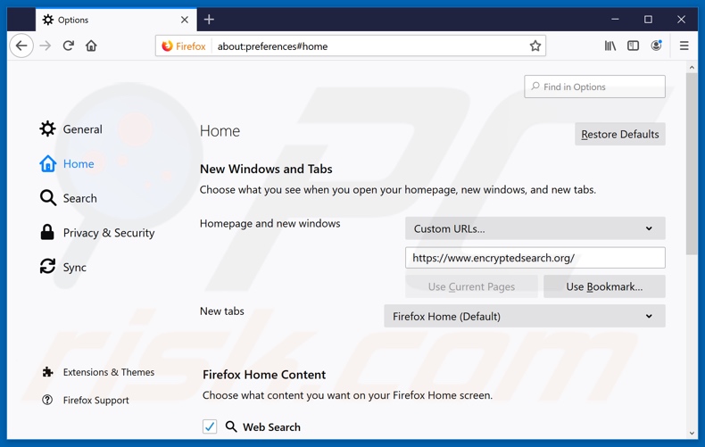This screenshot has width=705, height=447.
Task: Click the Homepage and new windows label
Action: [x=270, y=223]
